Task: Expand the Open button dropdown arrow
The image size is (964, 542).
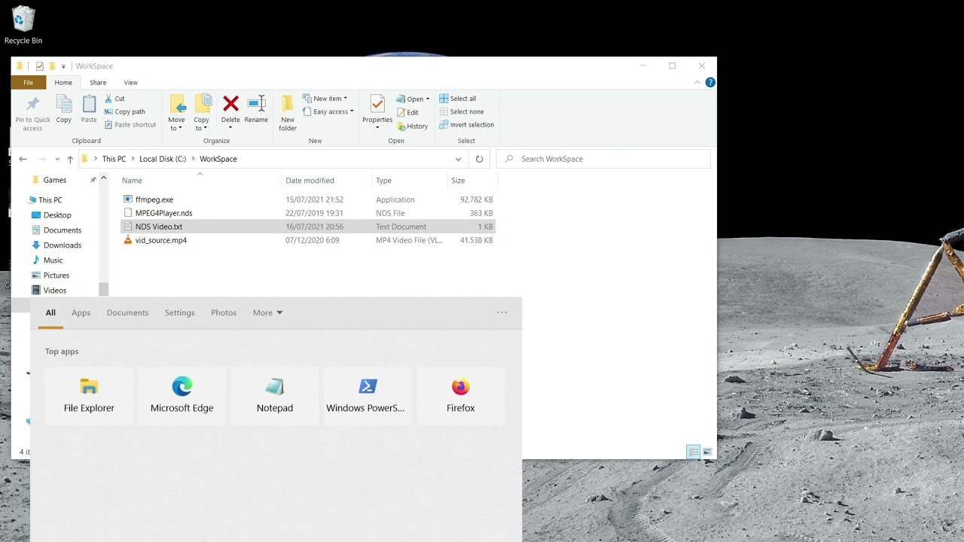Action: click(428, 99)
